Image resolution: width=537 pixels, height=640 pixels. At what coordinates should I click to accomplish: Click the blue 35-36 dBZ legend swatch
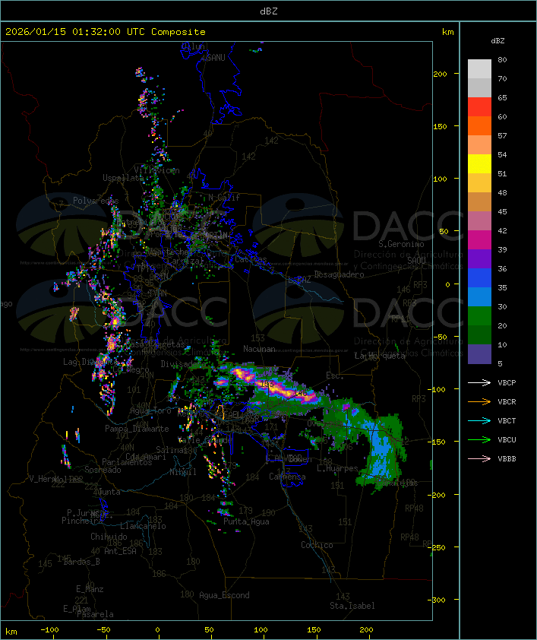click(479, 278)
